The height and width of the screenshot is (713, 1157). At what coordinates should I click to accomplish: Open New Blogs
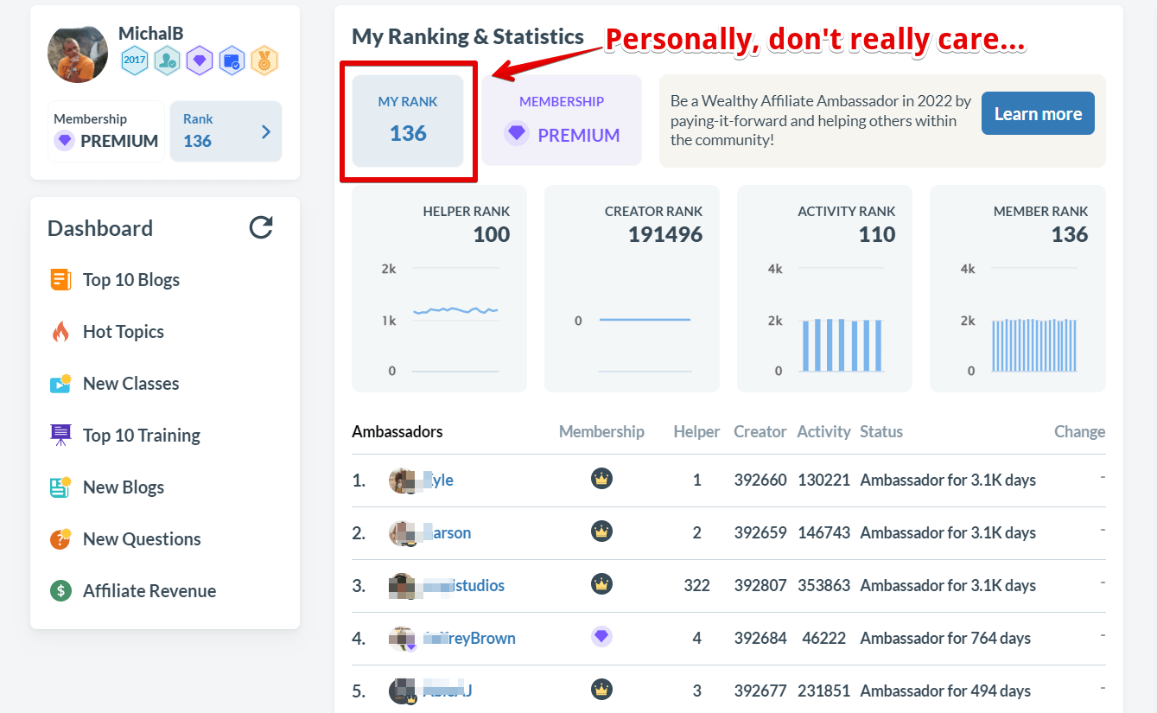124,487
